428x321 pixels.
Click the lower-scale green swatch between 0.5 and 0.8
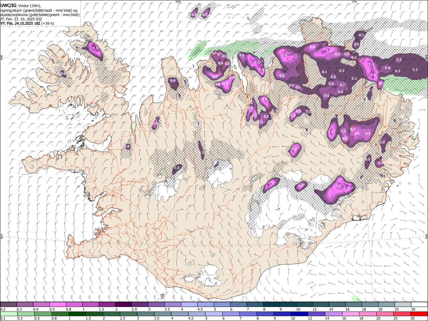pyautogui.click(x=42, y=314)
